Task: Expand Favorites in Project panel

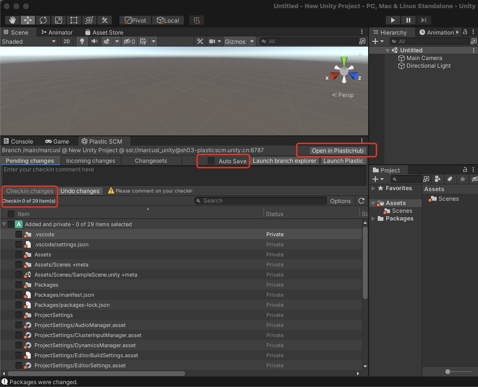Action: pyautogui.click(x=373, y=188)
